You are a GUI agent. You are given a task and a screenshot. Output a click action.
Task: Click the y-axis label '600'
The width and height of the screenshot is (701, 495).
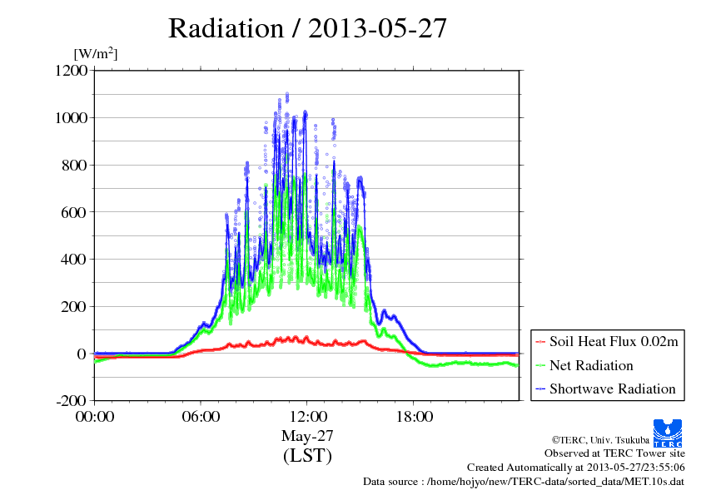(x=74, y=212)
